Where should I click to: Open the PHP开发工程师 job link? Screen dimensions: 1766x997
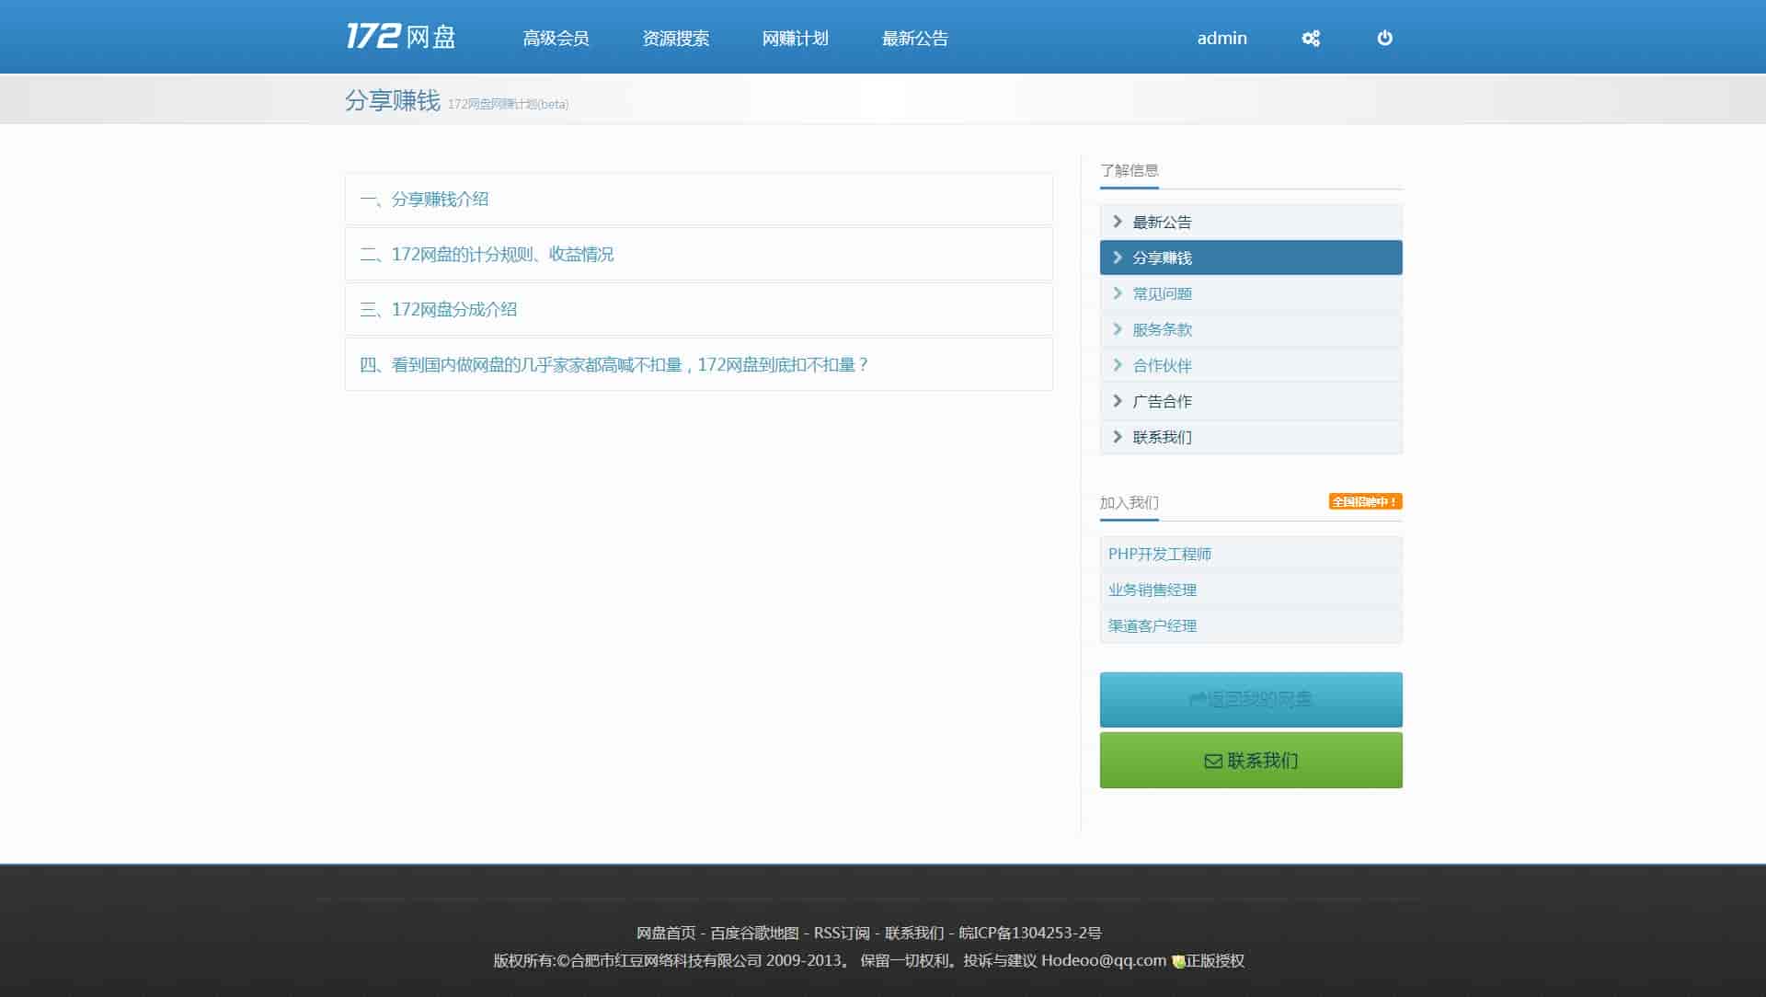click(x=1159, y=554)
